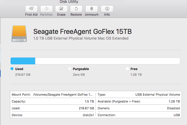The width and height of the screenshot is (187, 125).
Task: Click the Available (Purgeable + Free) row
Action: click(x=138, y=101)
